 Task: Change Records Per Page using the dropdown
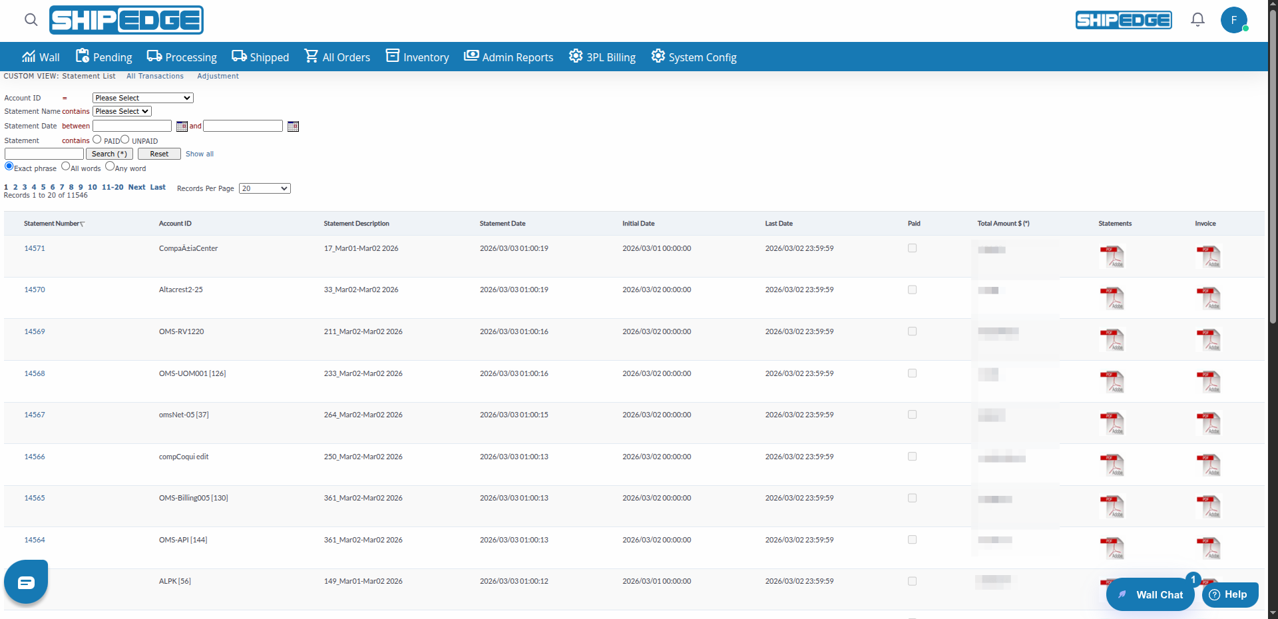pos(264,188)
